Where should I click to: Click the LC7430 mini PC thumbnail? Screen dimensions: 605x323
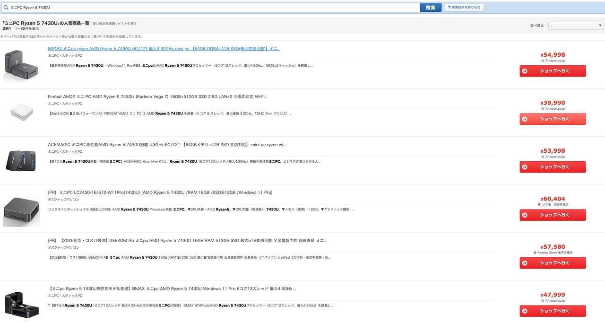tap(21, 209)
